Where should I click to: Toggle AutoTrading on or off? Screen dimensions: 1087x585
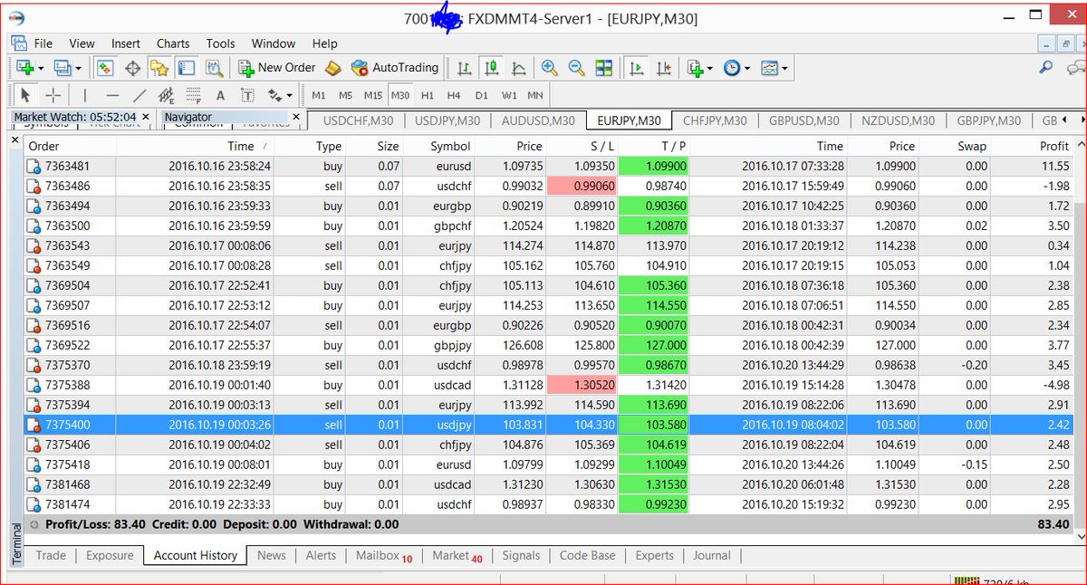point(394,67)
